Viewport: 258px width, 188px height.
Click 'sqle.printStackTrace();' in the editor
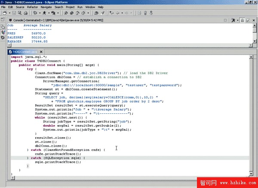58,162
